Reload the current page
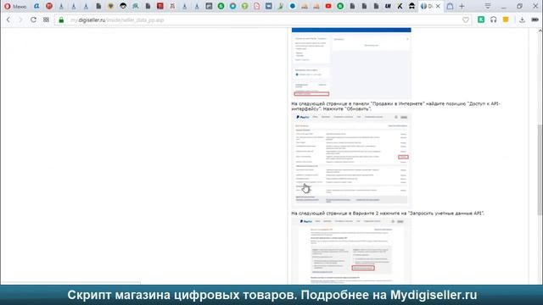Viewport: 543px width, 305px height. 33,20
